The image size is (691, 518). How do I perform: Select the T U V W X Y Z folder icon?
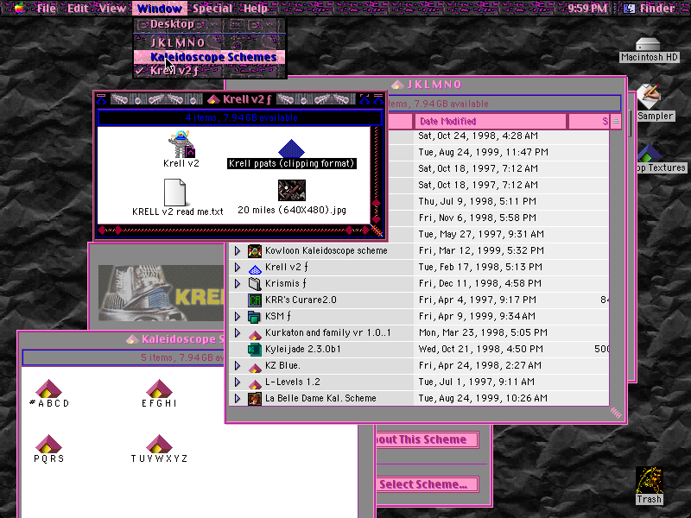click(x=159, y=444)
